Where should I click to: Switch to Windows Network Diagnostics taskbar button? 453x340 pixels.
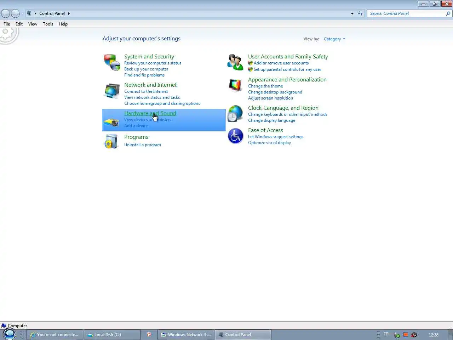(x=186, y=334)
